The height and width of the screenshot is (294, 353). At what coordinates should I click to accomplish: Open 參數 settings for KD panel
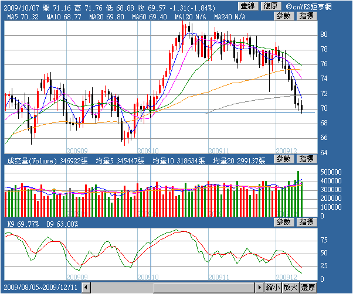pos(284,222)
